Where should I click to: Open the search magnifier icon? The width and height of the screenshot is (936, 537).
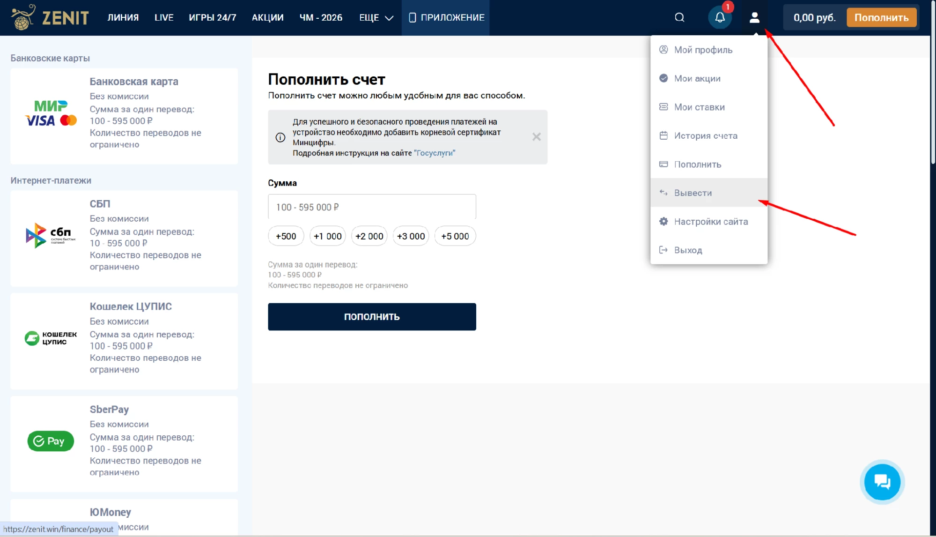tap(679, 17)
